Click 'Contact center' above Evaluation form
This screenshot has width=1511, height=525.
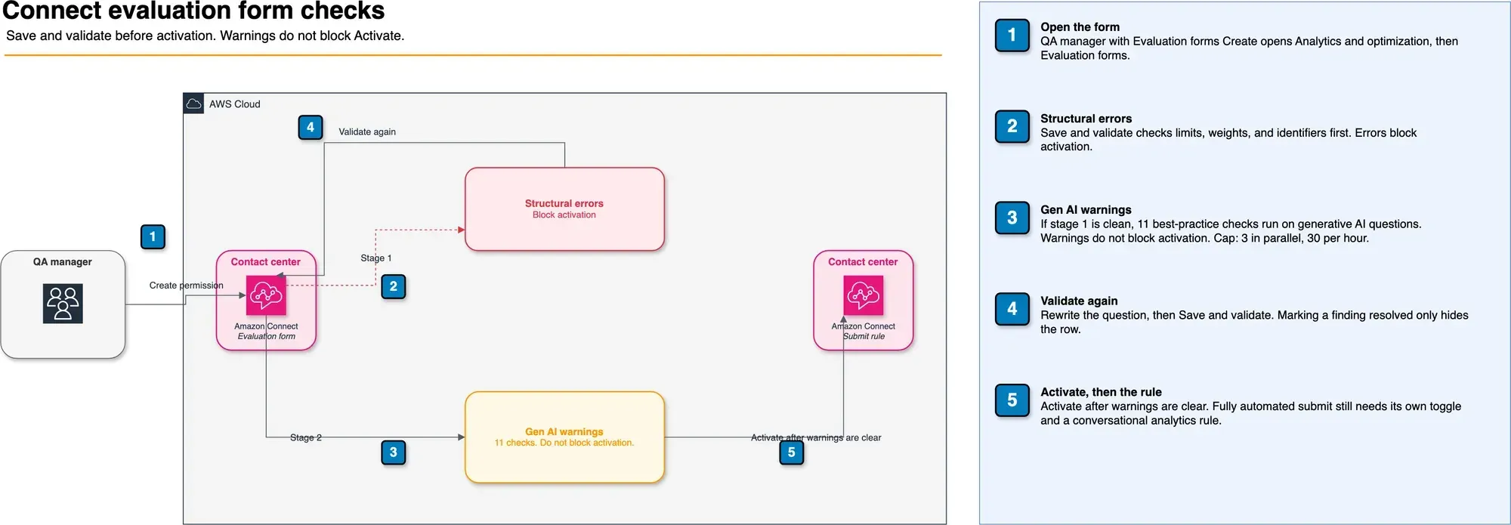click(266, 262)
